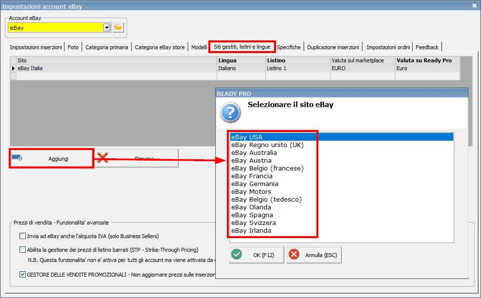
Task: Open the Impostazioni inserzioni tab
Action: (x=36, y=47)
